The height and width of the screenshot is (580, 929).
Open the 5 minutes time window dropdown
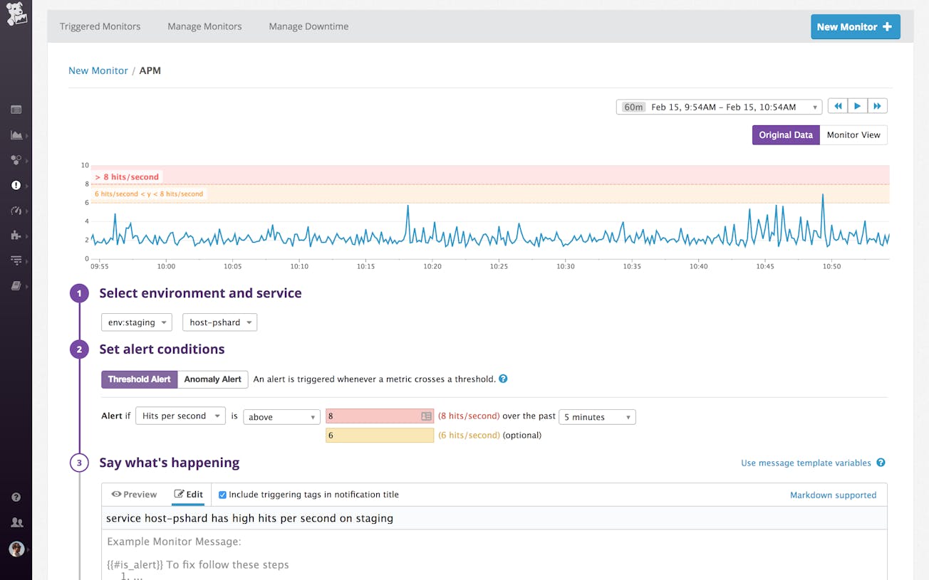[x=597, y=416]
